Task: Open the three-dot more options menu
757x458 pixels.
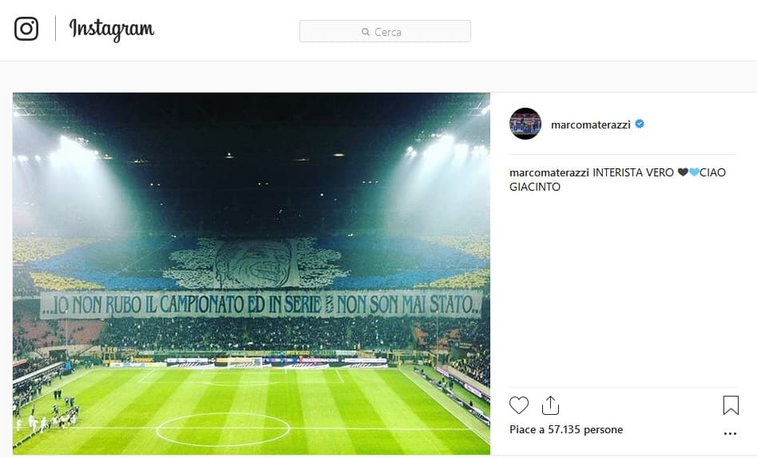Action: click(x=730, y=434)
